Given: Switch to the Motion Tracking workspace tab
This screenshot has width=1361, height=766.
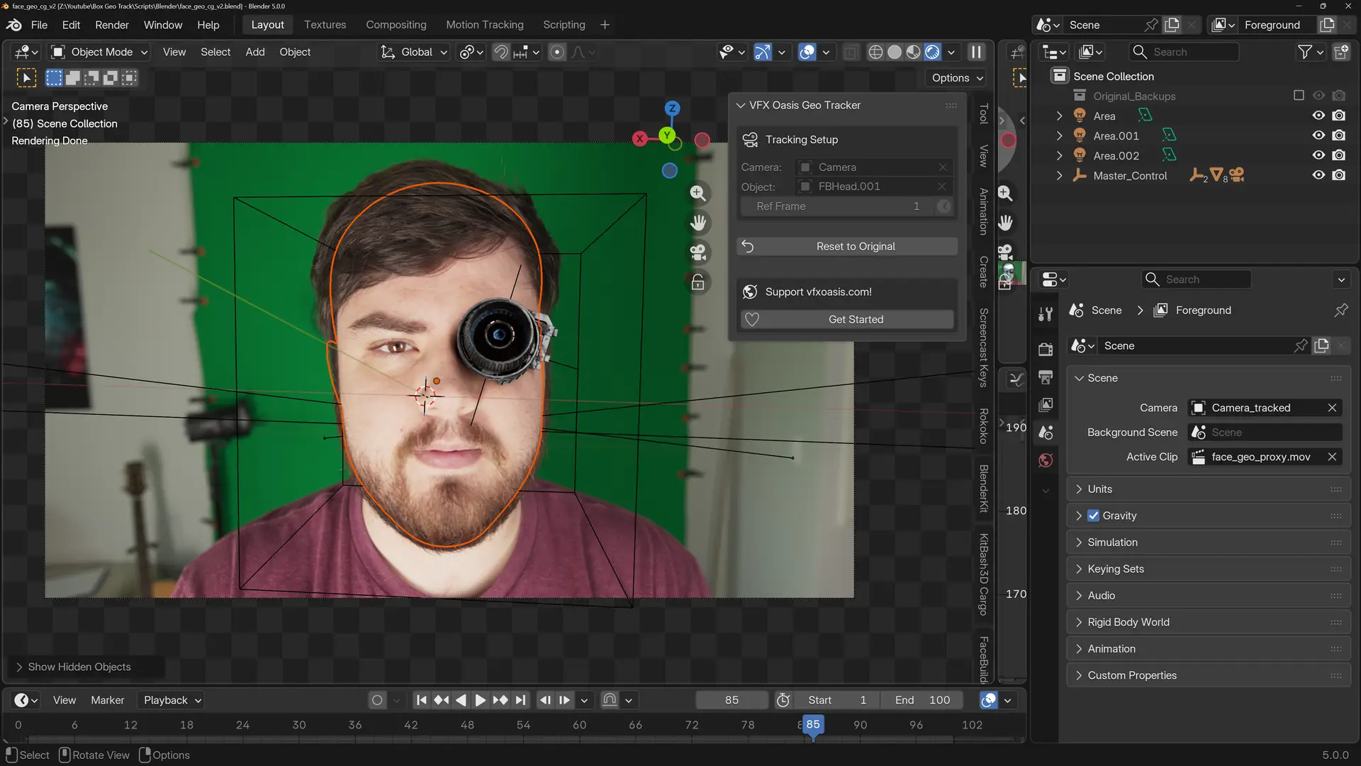Looking at the screenshot, I should 484,25.
